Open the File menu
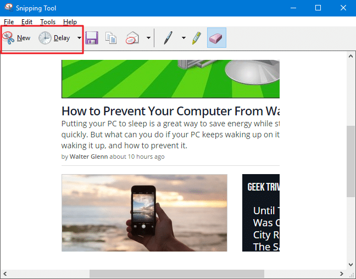Image resolution: width=356 pixels, height=279 pixels. point(9,22)
